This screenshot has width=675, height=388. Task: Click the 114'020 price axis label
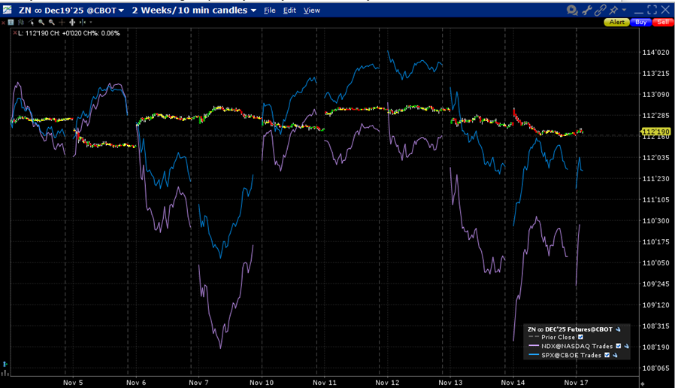[656, 53]
